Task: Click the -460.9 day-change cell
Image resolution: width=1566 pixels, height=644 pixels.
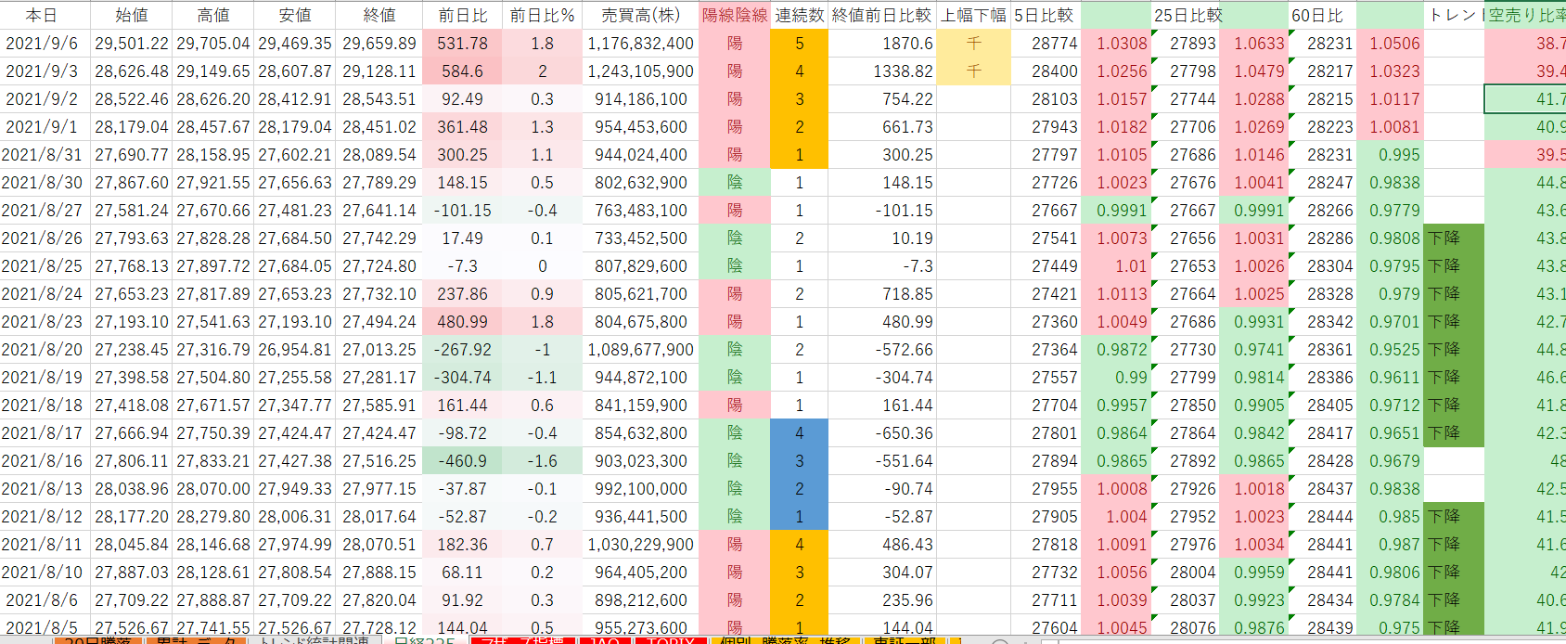Action: tap(463, 460)
